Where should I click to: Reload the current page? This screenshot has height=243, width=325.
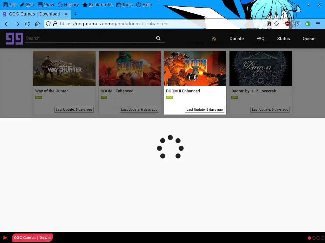coord(27,24)
